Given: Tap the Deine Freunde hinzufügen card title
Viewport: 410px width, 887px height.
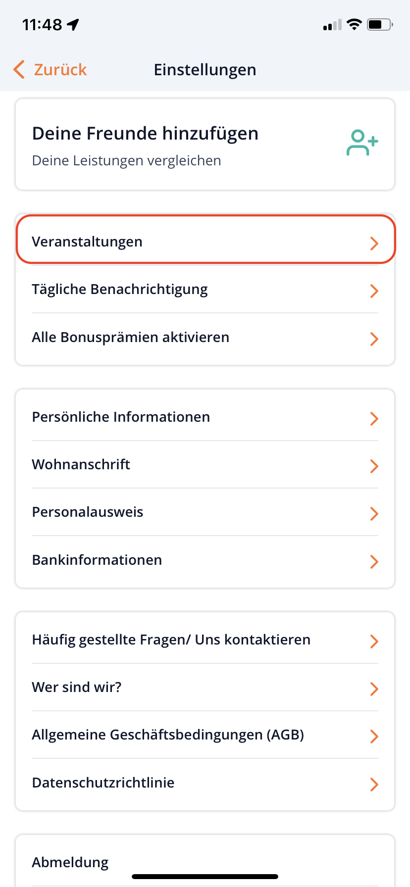Looking at the screenshot, I should (x=145, y=134).
